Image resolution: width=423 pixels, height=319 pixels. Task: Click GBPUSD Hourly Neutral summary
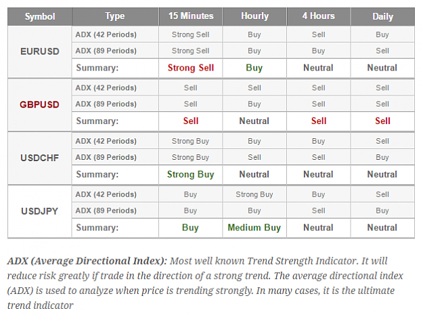coord(254,121)
